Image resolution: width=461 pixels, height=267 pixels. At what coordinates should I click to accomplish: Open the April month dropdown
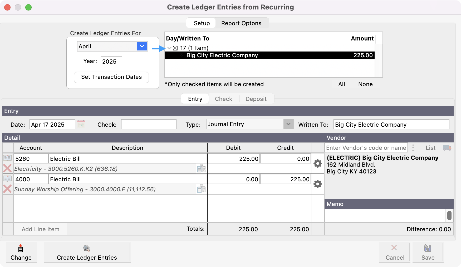click(x=142, y=47)
